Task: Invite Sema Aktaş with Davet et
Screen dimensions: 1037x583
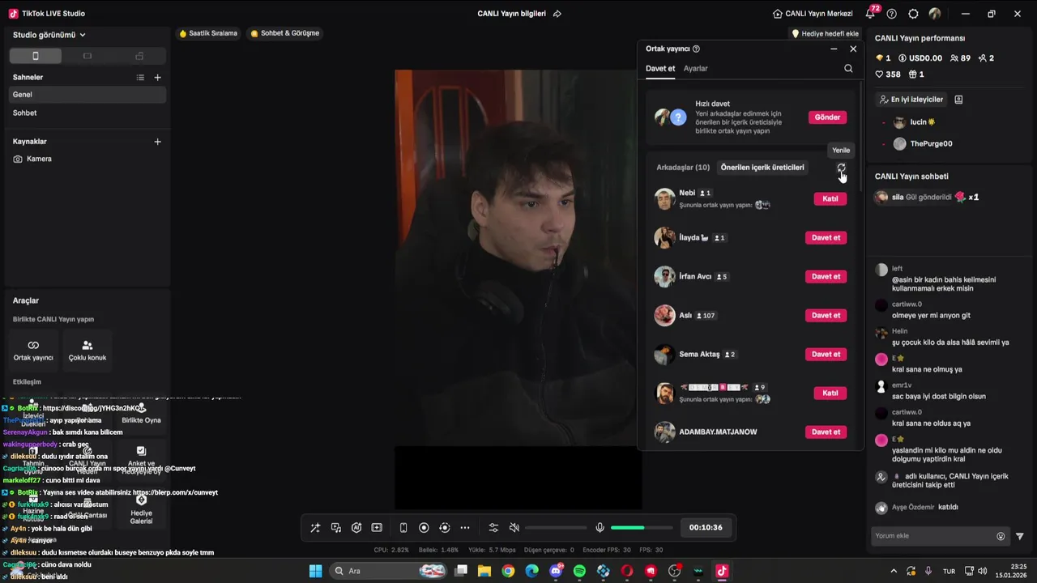Action: [826, 354]
